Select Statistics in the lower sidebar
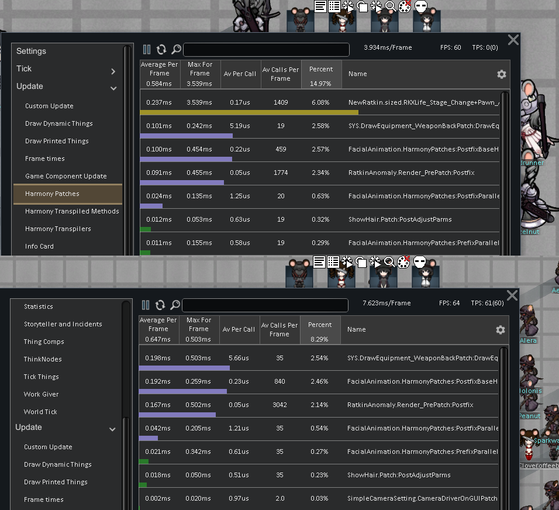The height and width of the screenshot is (510, 559). 39,306
